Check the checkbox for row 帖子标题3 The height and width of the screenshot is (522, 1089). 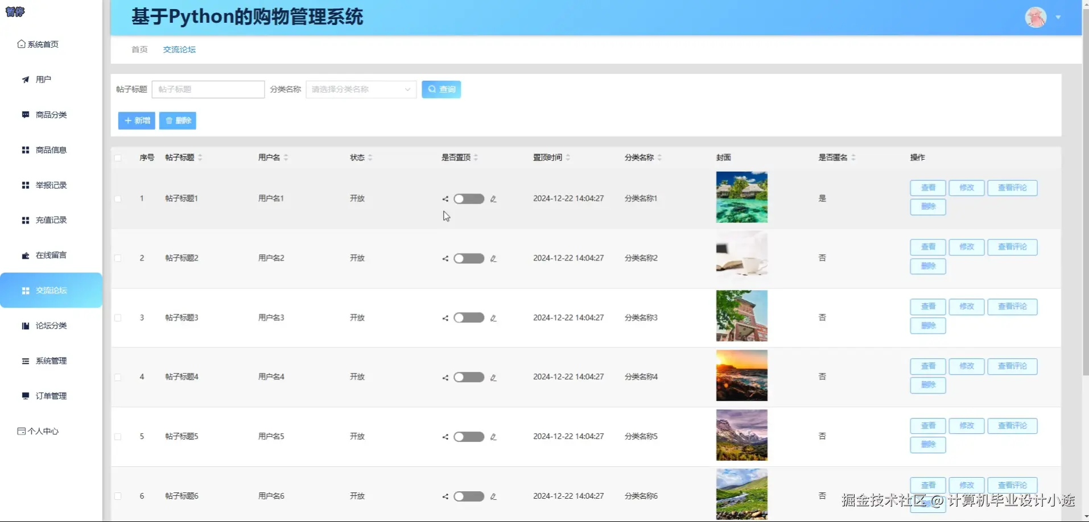tap(118, 318)
